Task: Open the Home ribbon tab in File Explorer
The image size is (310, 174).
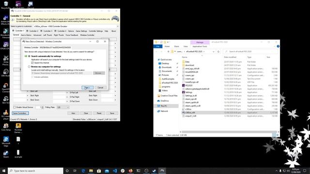Action: pos(167,46)
